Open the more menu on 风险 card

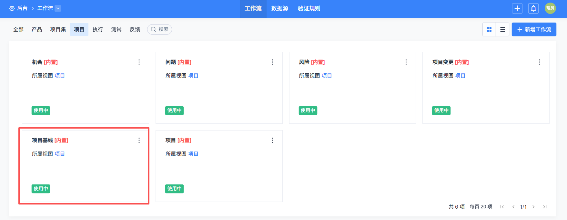406,62
